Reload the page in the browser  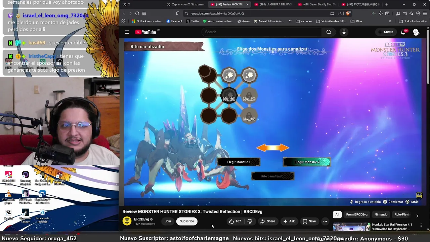pyautogui.click(x=137, y=13)
